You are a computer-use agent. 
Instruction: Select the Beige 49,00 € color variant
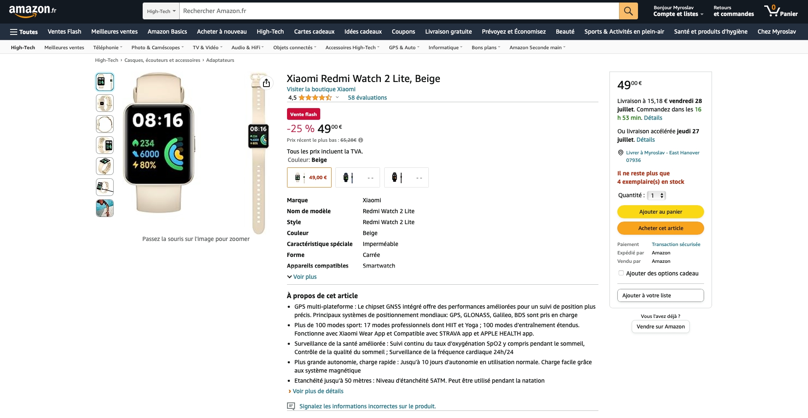click(309, 177)
